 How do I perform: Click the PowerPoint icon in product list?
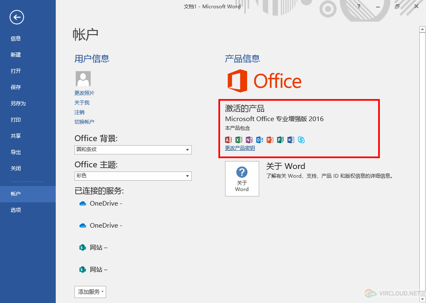[270, 140]
